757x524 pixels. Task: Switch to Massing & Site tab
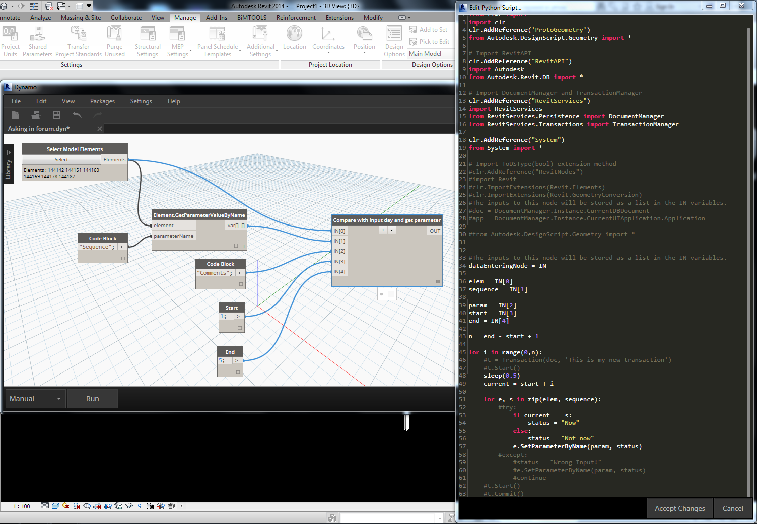[x=81, y=18]
